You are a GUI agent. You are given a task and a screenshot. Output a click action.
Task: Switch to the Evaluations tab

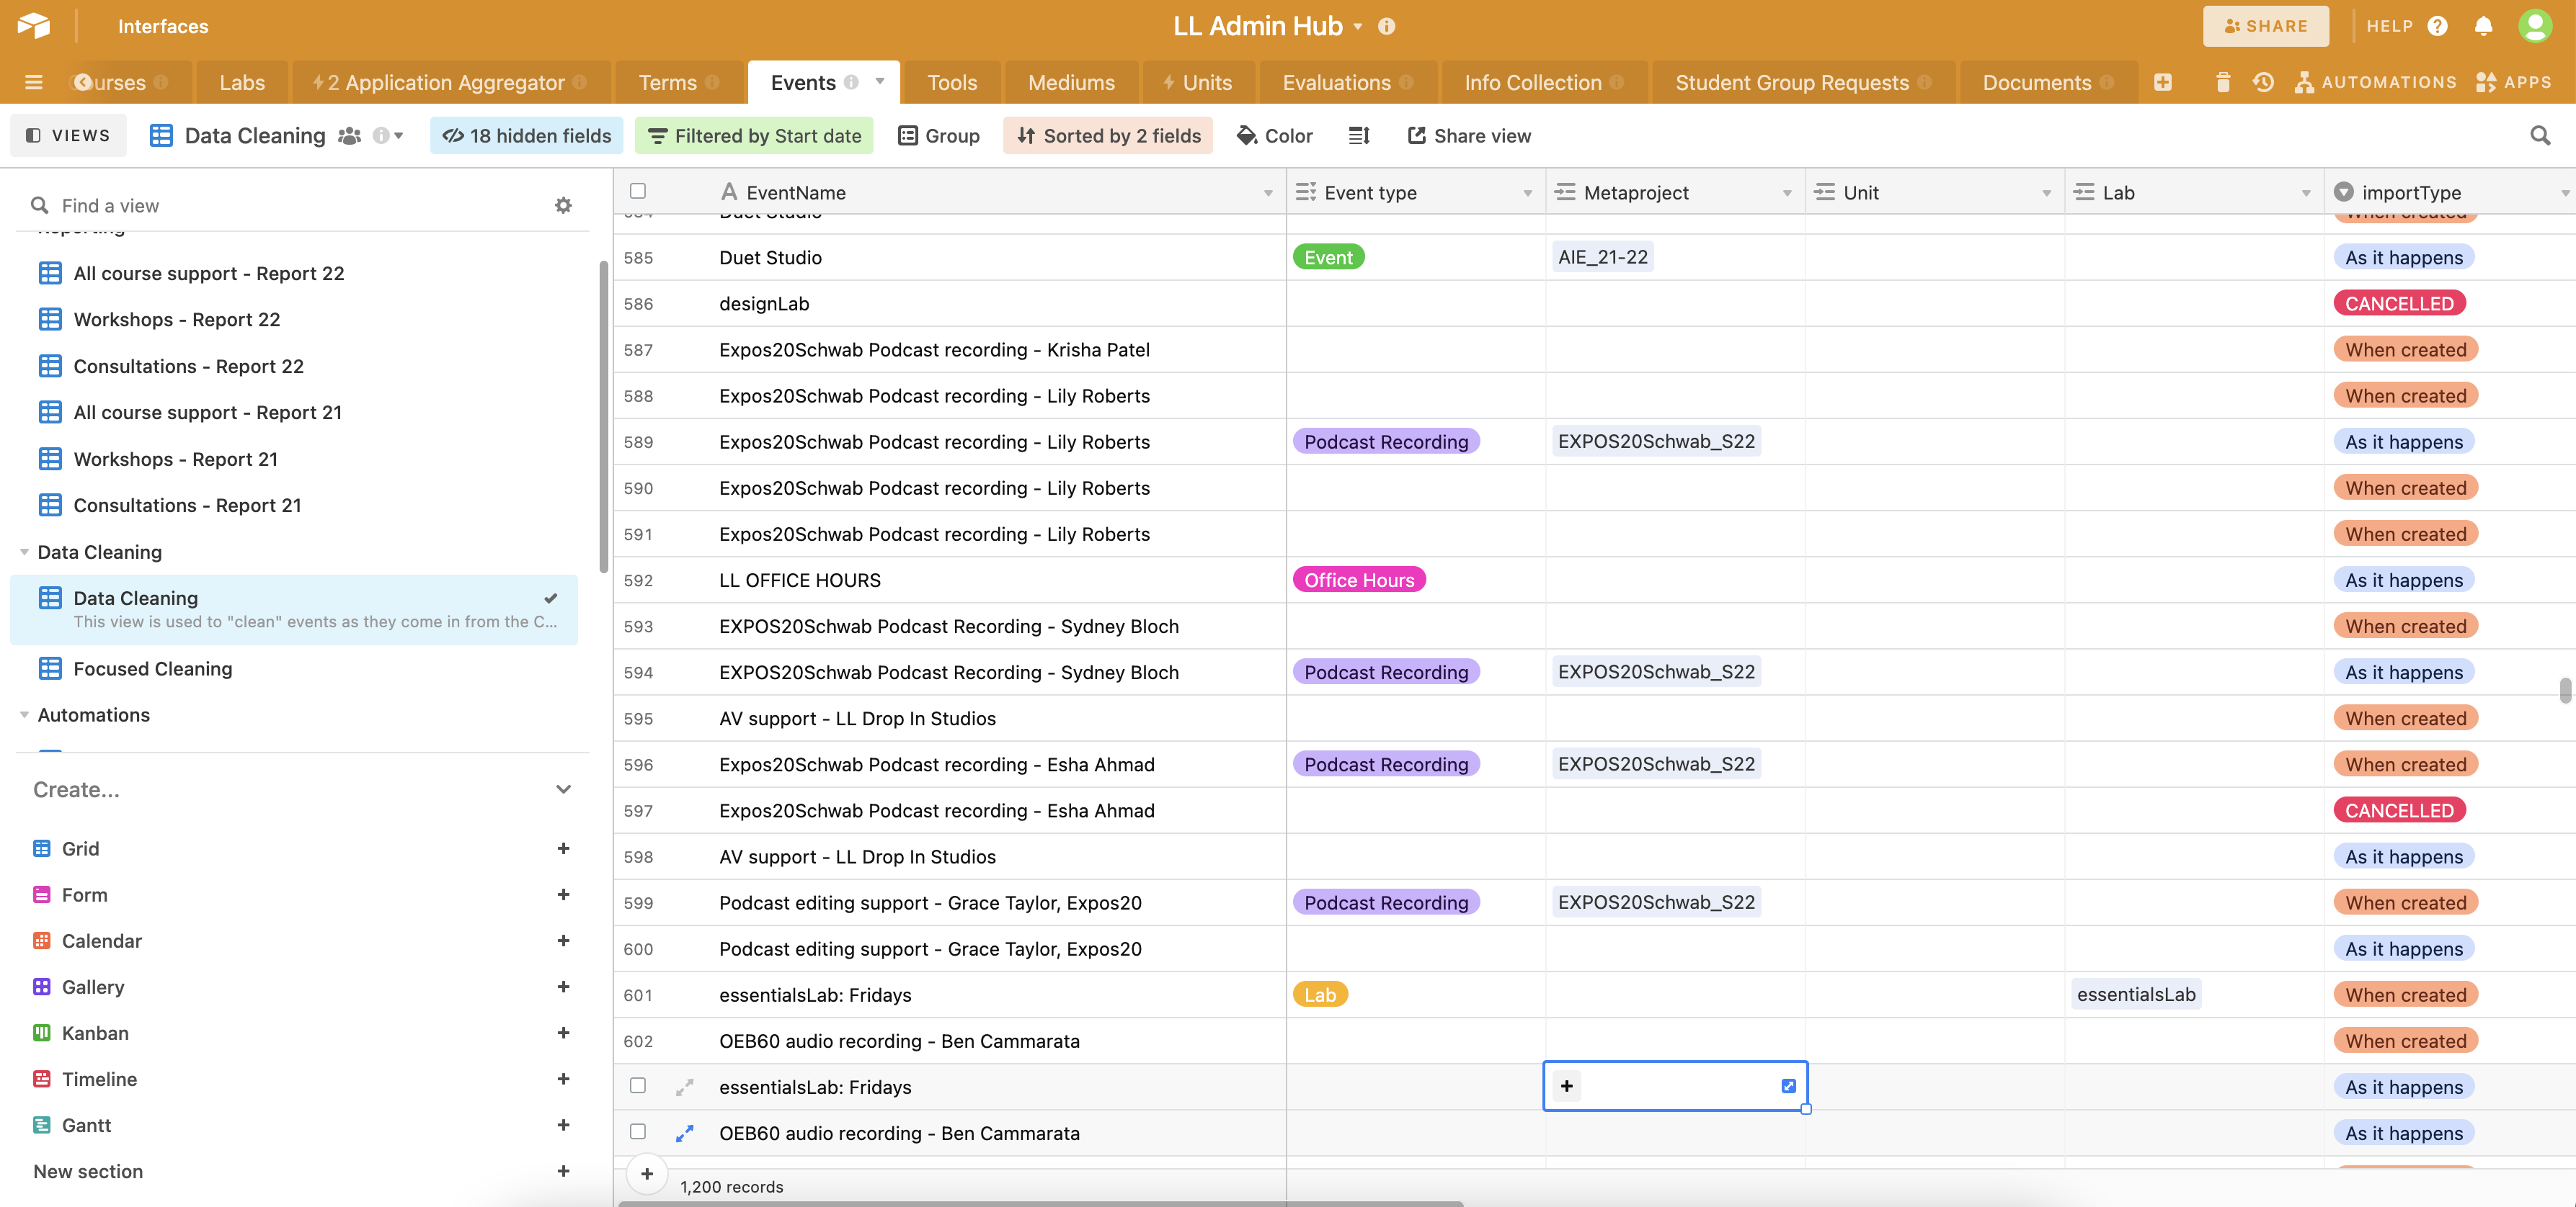[1336, 82]
